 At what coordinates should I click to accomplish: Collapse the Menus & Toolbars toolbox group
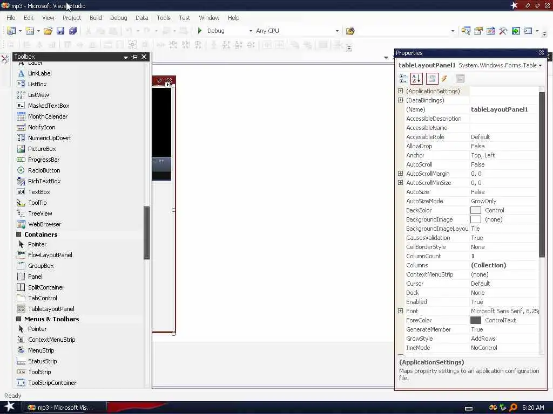click(19, 319)
